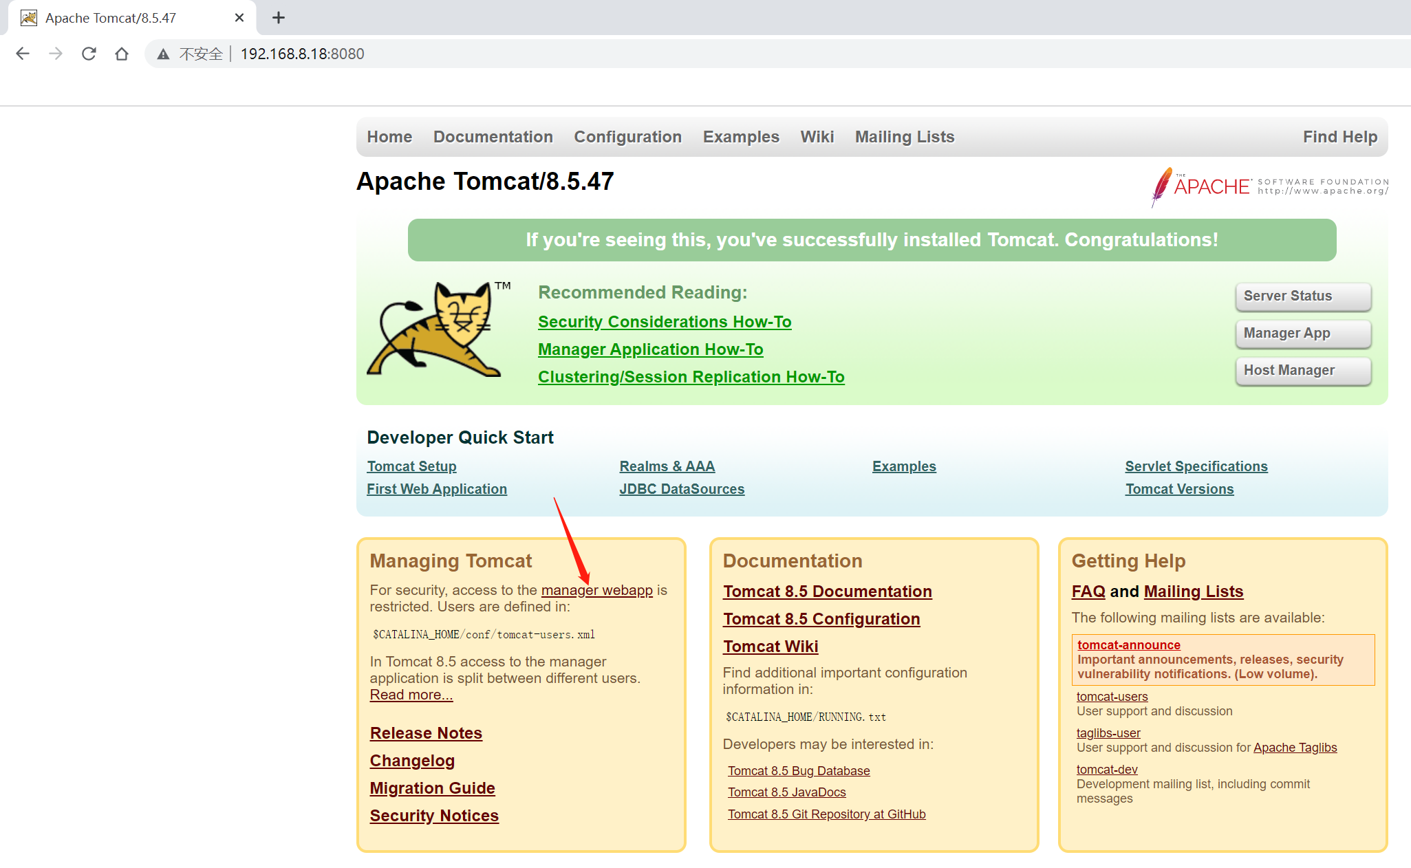Image resolution: width=1411 pixels, height=868 pixels.
Task: Open the taglibs-user mailing list link
Action: (1108, 733)
